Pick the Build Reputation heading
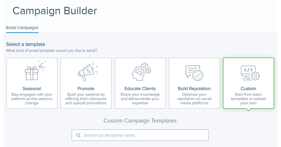 (194, 89)
